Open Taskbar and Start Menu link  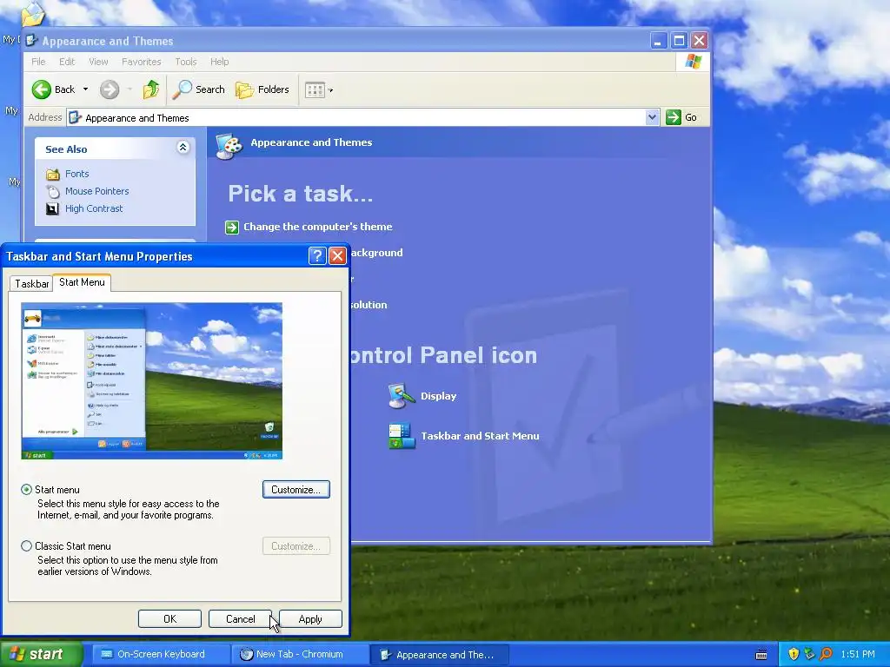[480, 436]
